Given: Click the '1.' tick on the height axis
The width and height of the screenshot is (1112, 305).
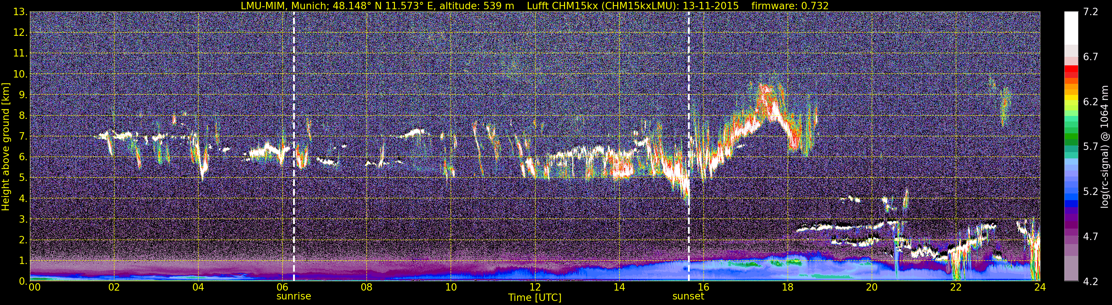Looking at the screenshot, I should tap(23, 260).
